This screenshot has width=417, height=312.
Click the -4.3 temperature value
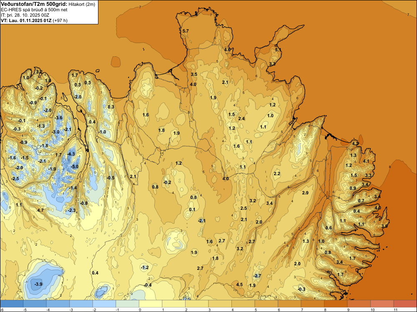pos(71,154)
